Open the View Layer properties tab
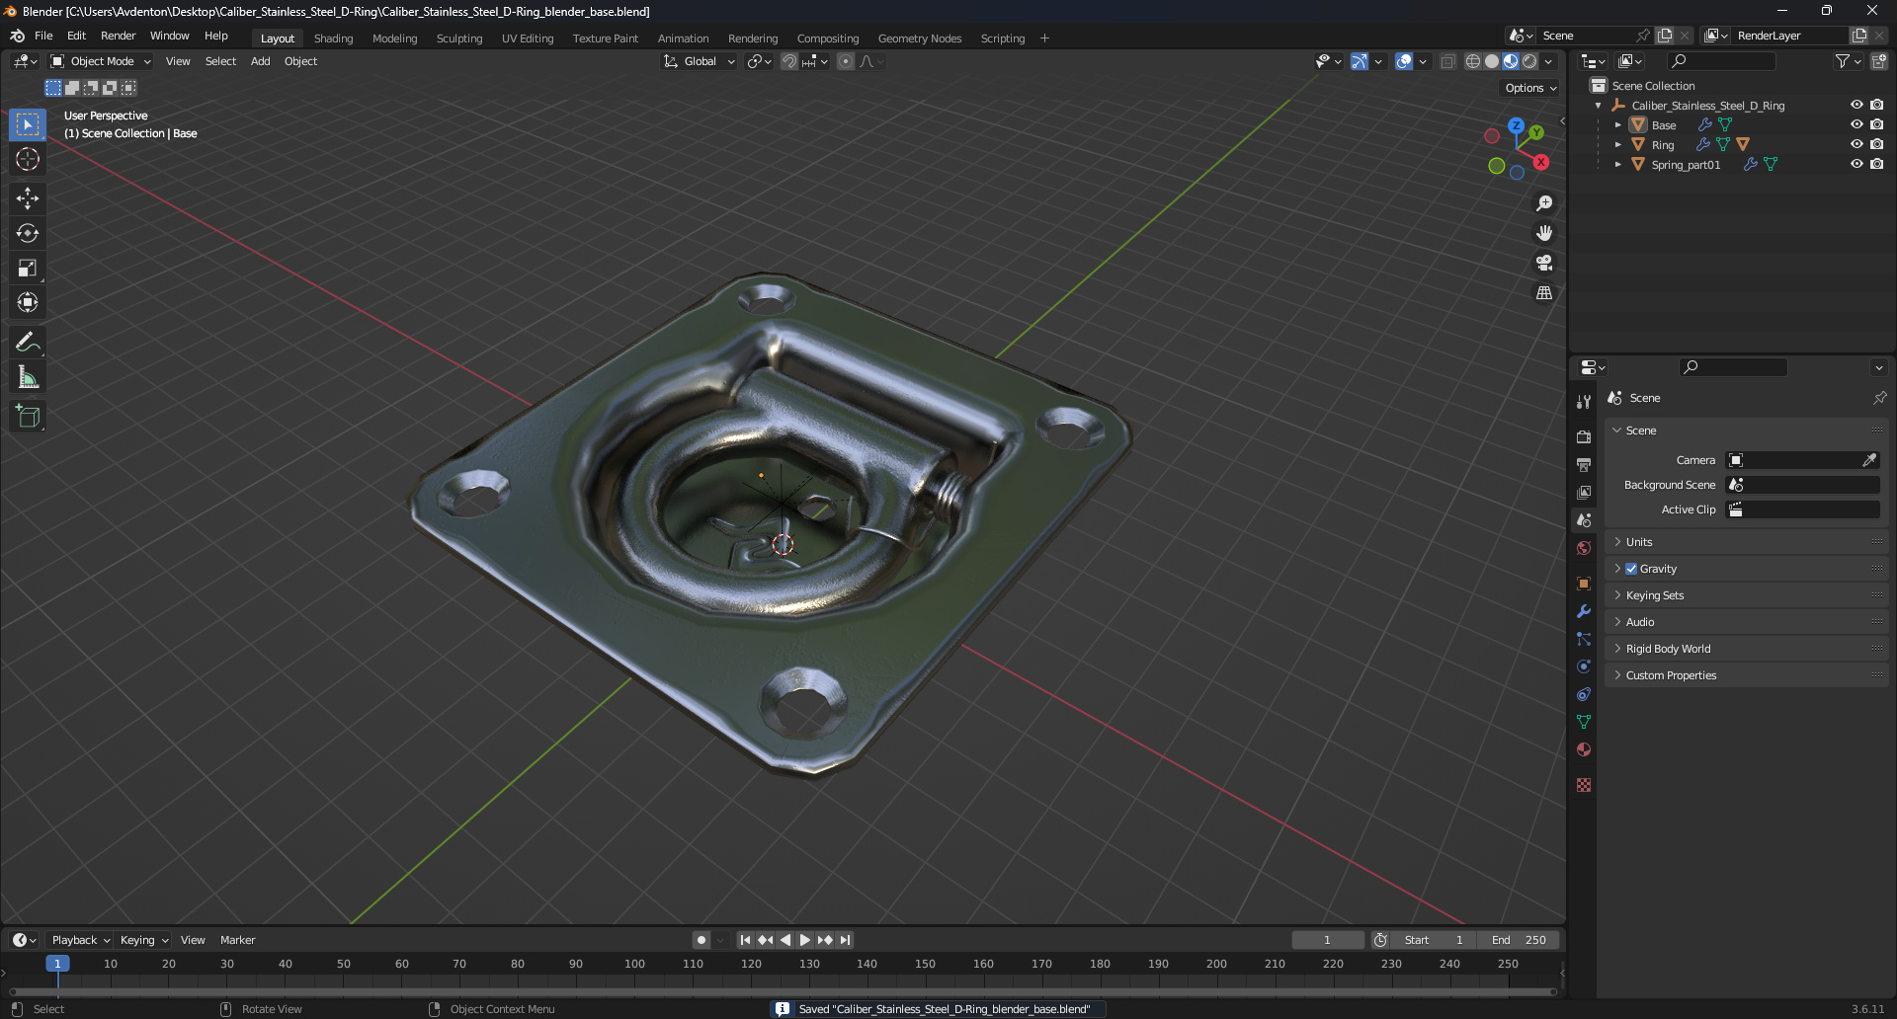1897x1019 pixels. coord(1584,492)
